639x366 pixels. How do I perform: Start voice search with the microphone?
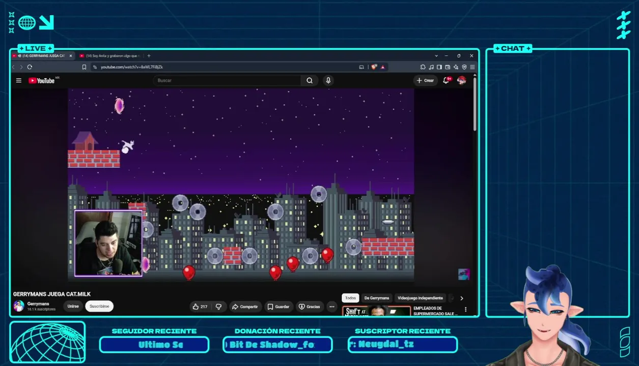[328, 80]
